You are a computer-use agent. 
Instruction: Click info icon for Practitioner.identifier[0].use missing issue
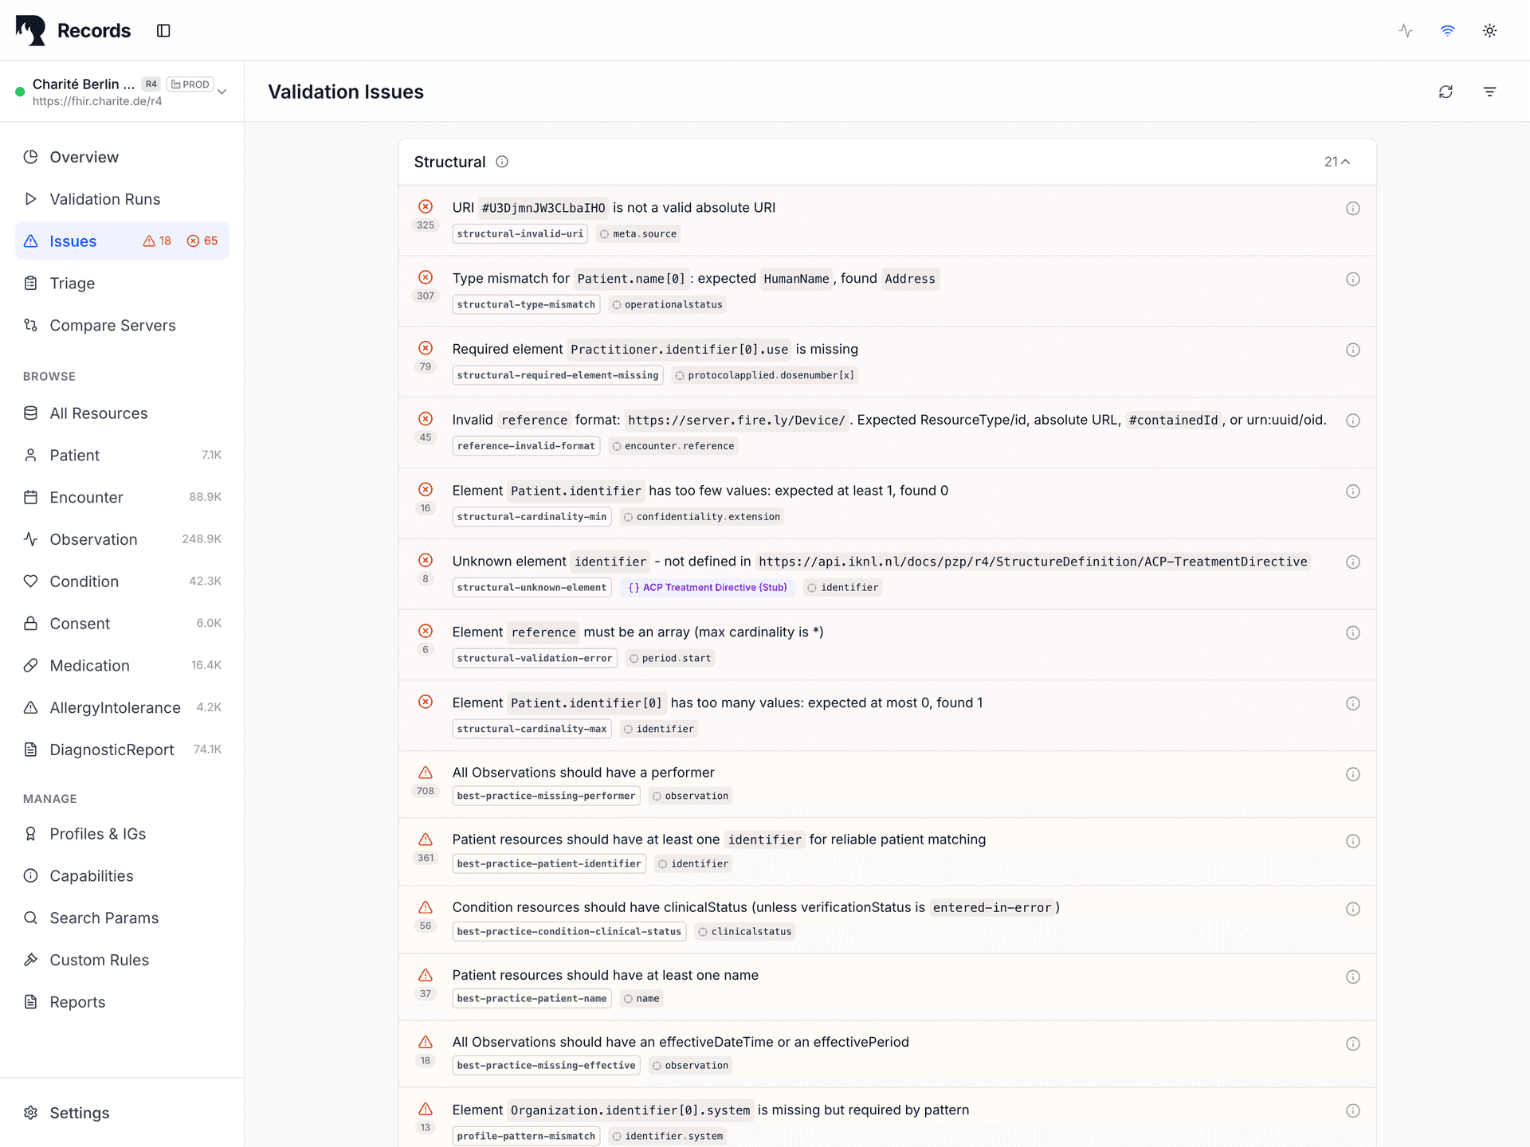pos(1352,350)
